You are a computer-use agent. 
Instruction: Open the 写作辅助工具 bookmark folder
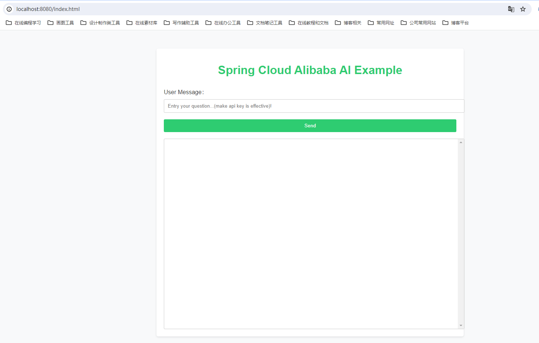[x=181, y=23]
